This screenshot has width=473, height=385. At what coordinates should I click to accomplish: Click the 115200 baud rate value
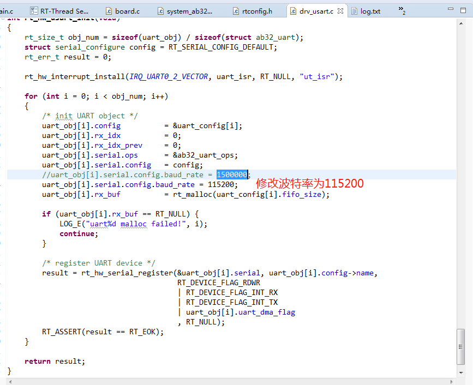220,184
